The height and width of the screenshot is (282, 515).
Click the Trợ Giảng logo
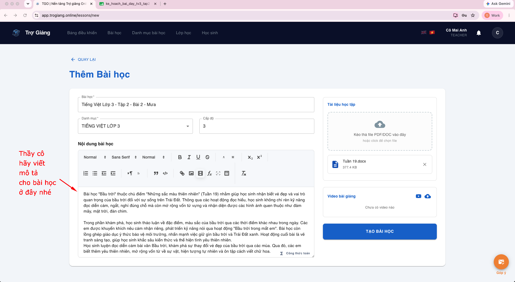[x=31, y=33]
